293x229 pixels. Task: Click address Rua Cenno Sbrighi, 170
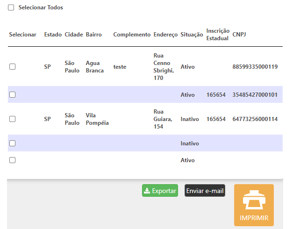point(164,67)
